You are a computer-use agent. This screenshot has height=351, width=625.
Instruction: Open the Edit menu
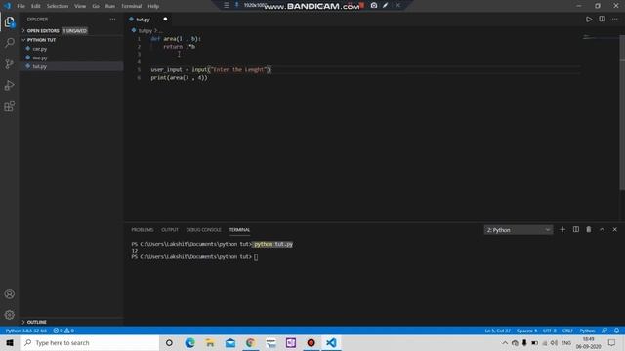36,6
